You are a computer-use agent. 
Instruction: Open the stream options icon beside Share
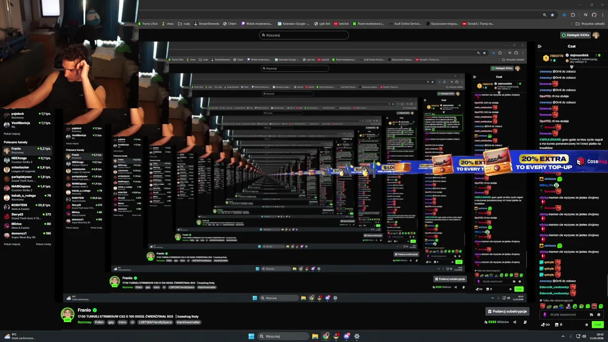click(525, 322)
